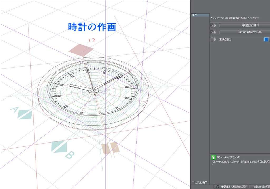The width and height of the screenshot is (270, 189).
Task: Click the gear icon on the reset settings button
Action: coord(218,186)
